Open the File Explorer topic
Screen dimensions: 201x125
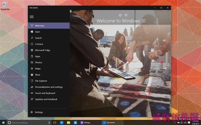(x=49, y=81)
